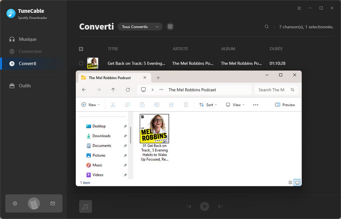Click the grid view icon beside filter

coord(170,26)
